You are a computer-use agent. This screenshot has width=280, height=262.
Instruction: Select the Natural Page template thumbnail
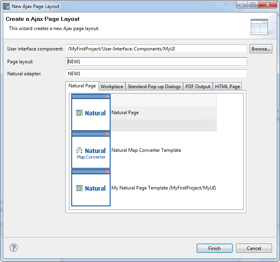coord(91,113)
